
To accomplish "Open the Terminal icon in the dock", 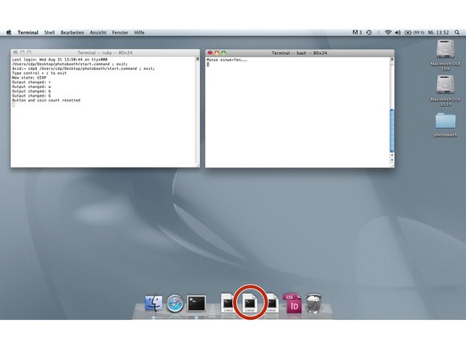I will [196, 303].
